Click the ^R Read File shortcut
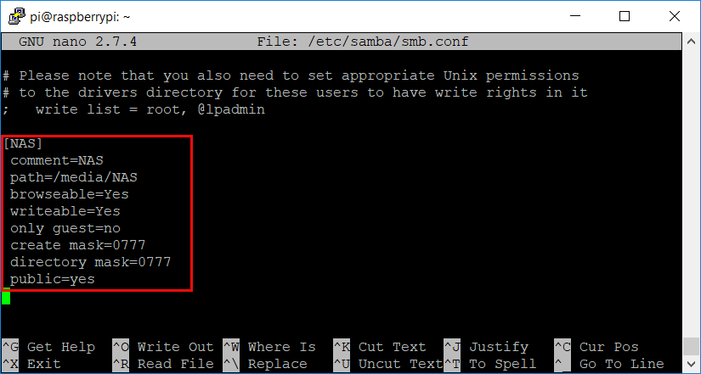The width and height of the screenshot is (701, 374). pyautogui.click(x=163, y=364)
